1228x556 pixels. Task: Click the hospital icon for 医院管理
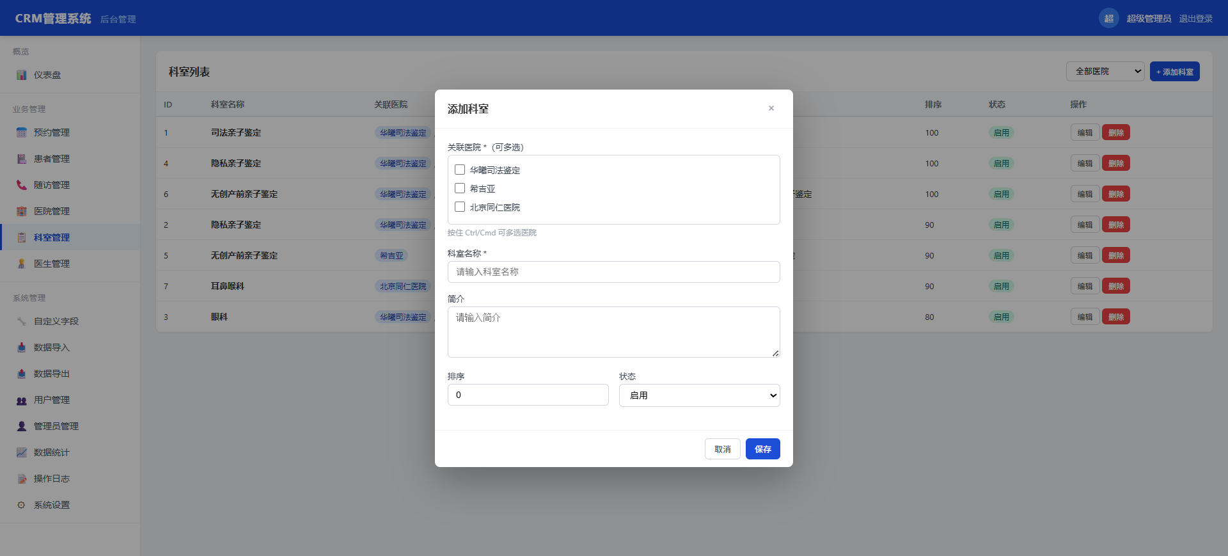tap(21, 211)
